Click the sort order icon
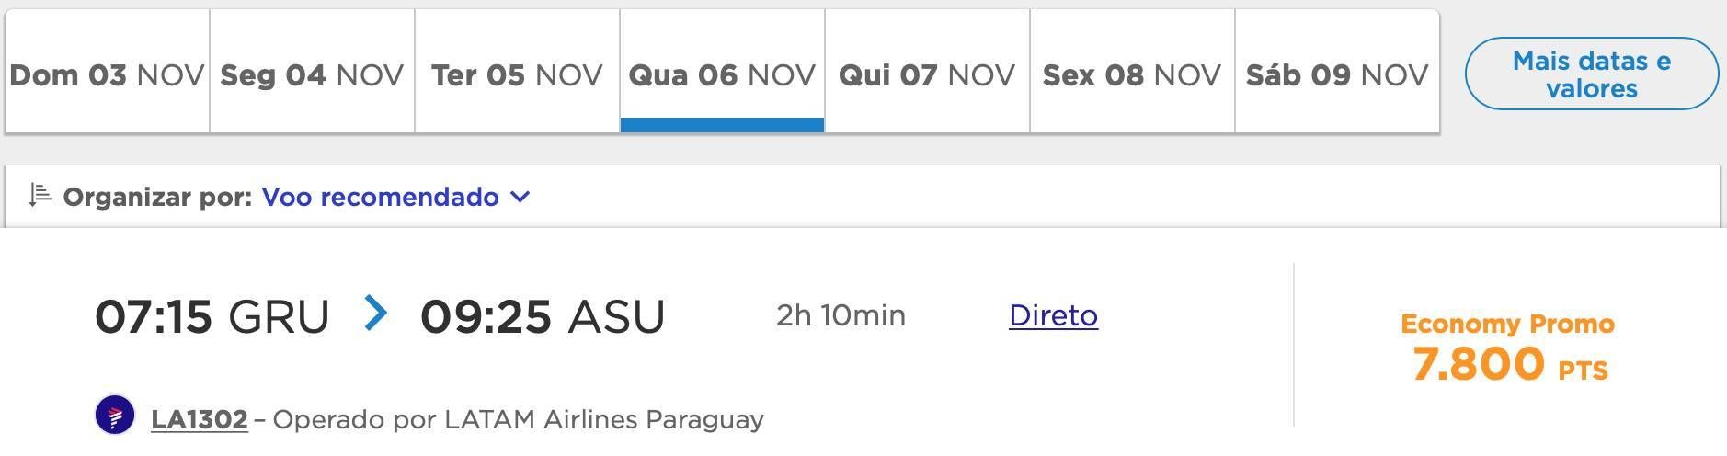 tap(40, 196)
